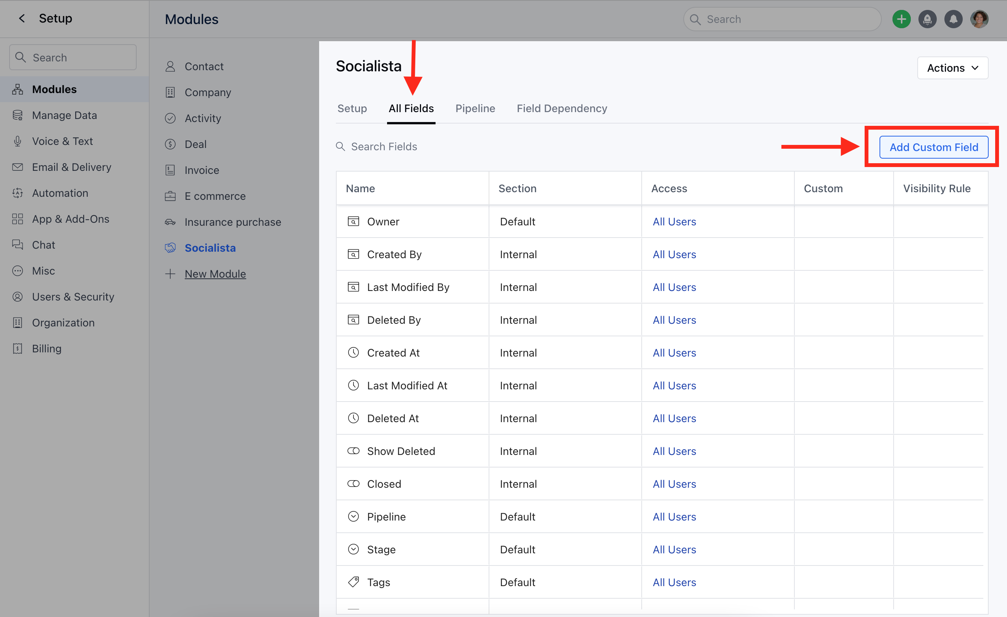Select Modules in the setup sidebar
The image size is (1007, 617).
click(74, 89)
